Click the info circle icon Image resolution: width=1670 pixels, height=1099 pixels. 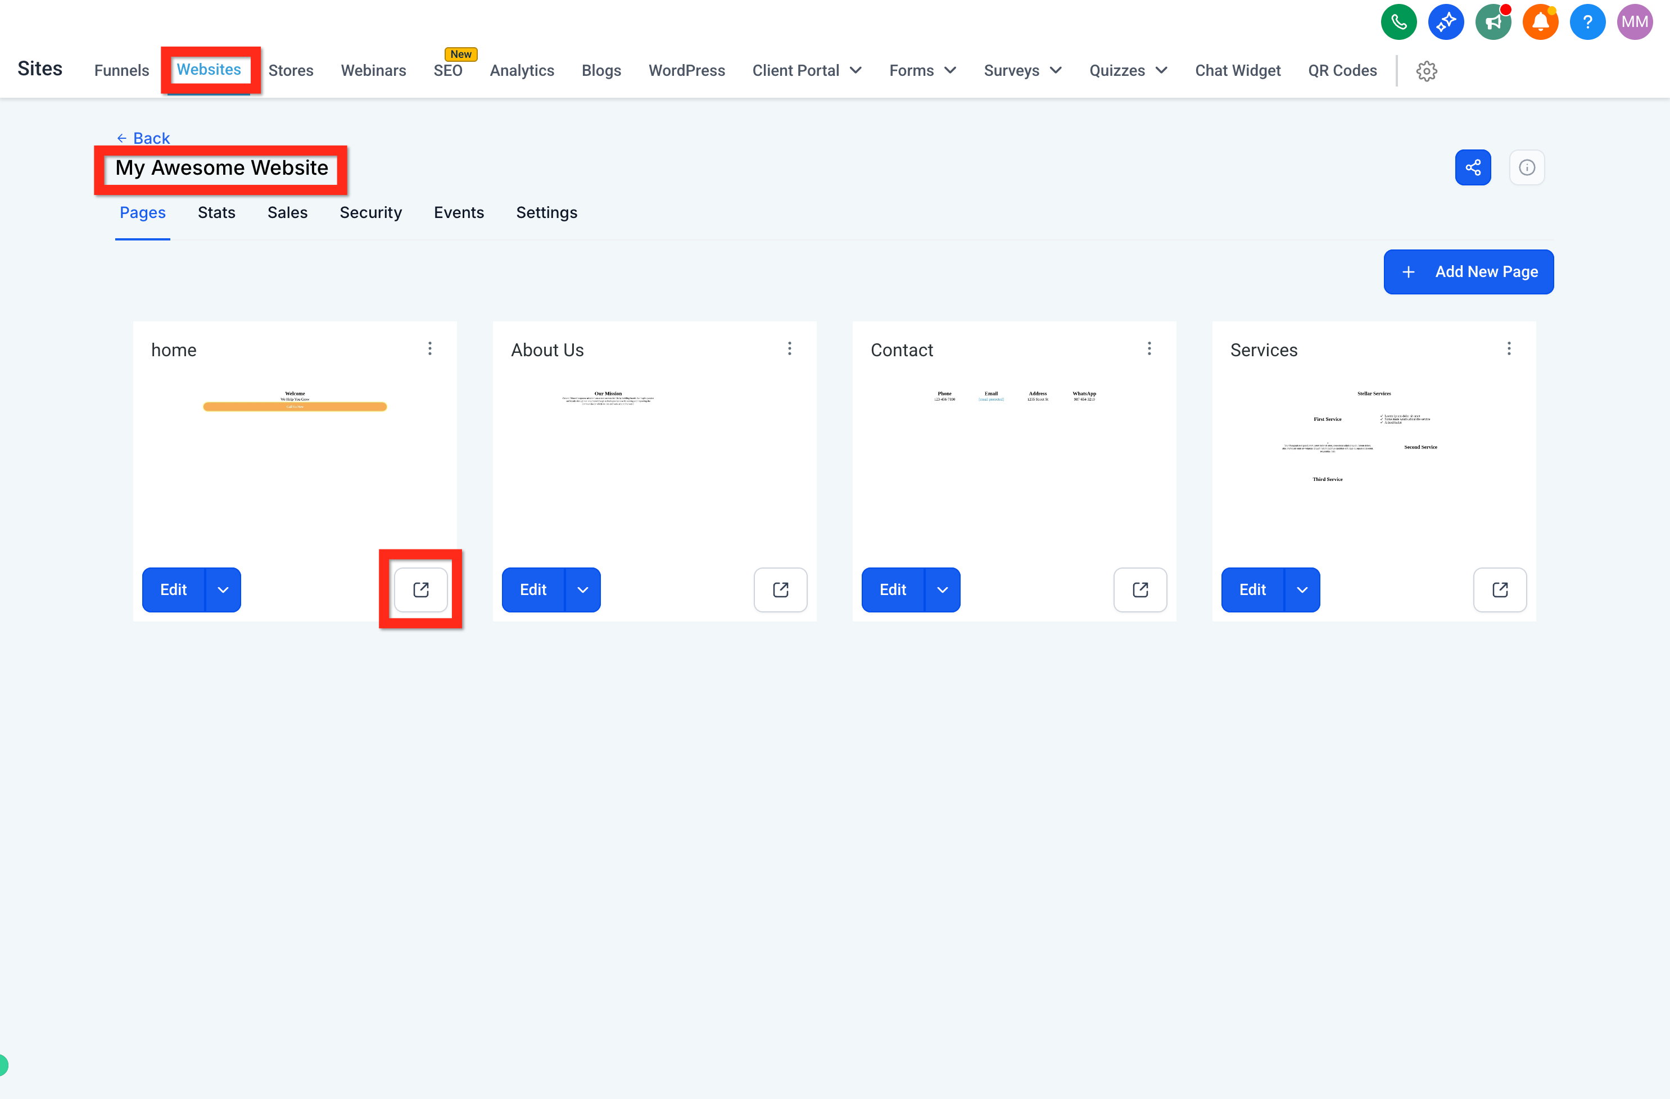pos(1527,167)
